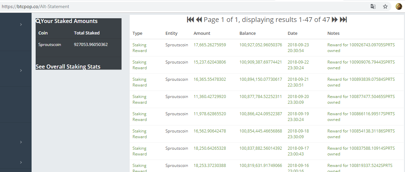Click the amount 16,365.55478302
The image size is (405, 172).
pos(210,79)
